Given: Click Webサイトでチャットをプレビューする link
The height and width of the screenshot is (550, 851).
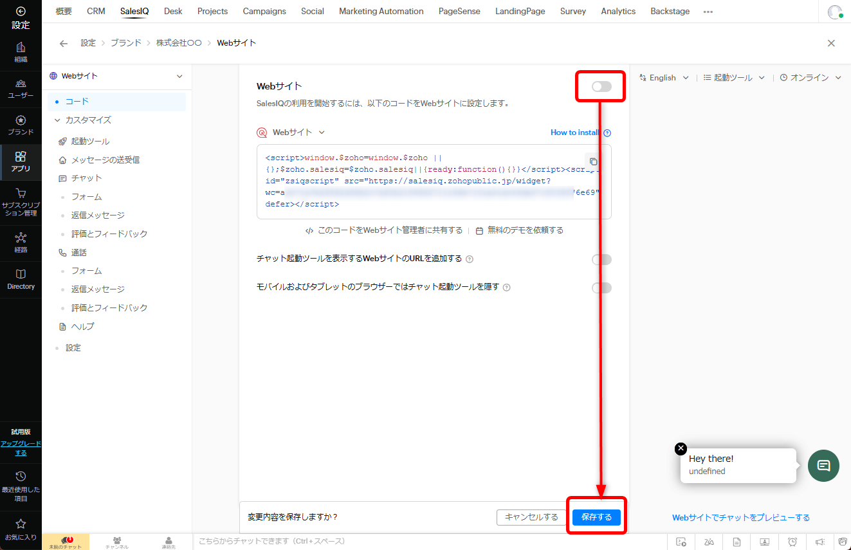Looking at the screenshot, I should pos(741,517).
